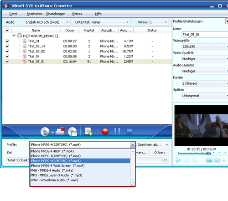This screenshot has width=228, height=201.
Task: Click the file icon of Titel_01
Action: [x=25, y=41]
